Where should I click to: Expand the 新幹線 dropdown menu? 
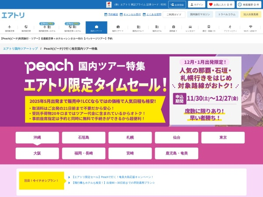(173, 28)
